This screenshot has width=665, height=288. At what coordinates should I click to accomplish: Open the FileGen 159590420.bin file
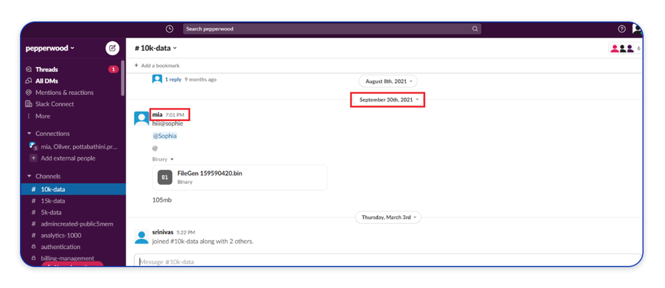pos(240,177)
